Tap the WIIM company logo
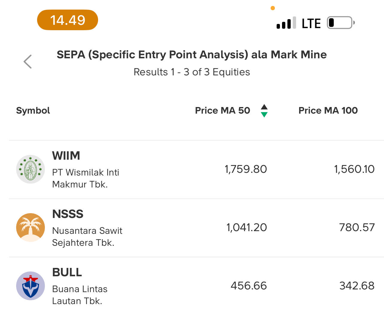This screenshot has width=384, height=328. 31,169
